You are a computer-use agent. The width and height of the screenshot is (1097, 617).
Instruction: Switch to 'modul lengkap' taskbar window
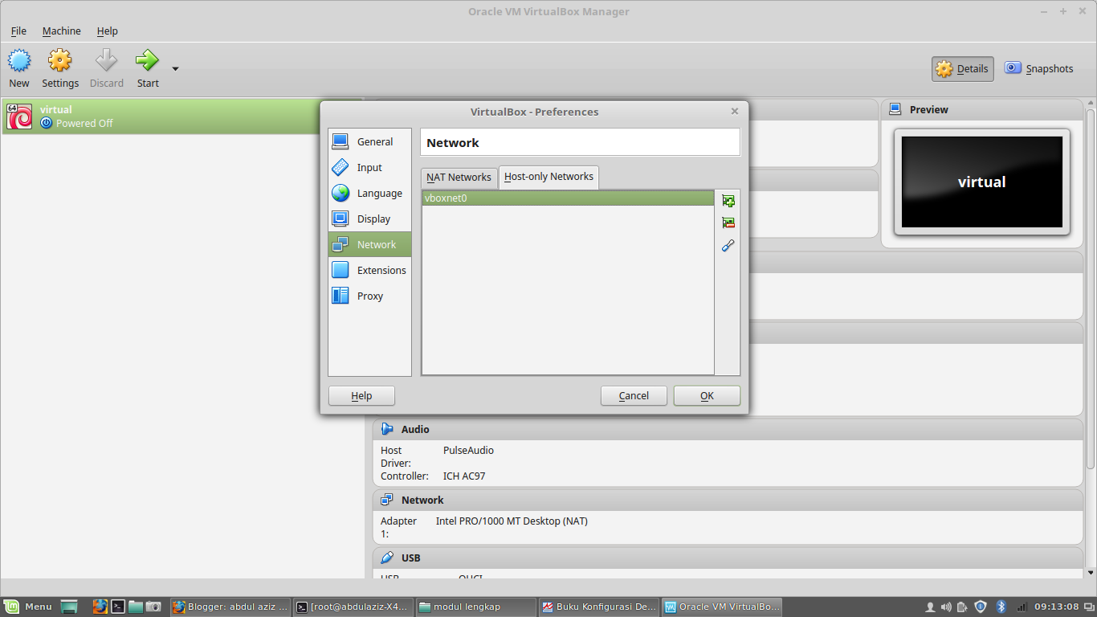coord(475,607)
